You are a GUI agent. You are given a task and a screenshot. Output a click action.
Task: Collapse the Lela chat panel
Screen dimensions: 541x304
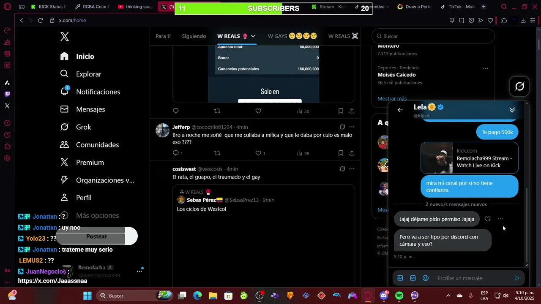(512, 110)
